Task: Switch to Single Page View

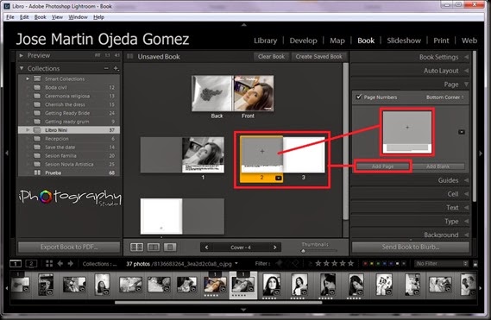Action: click(x=170, y=248)
